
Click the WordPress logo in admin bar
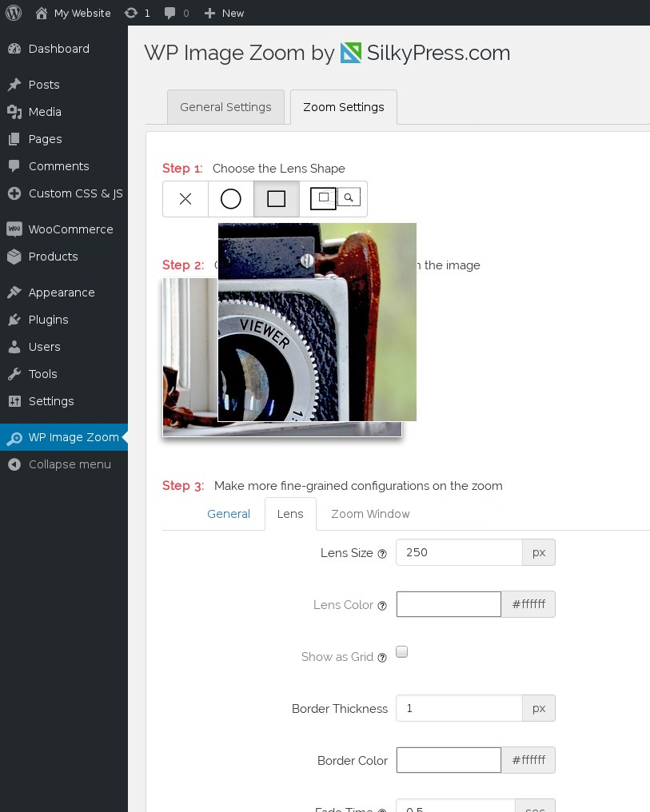[x=14, y=13]
